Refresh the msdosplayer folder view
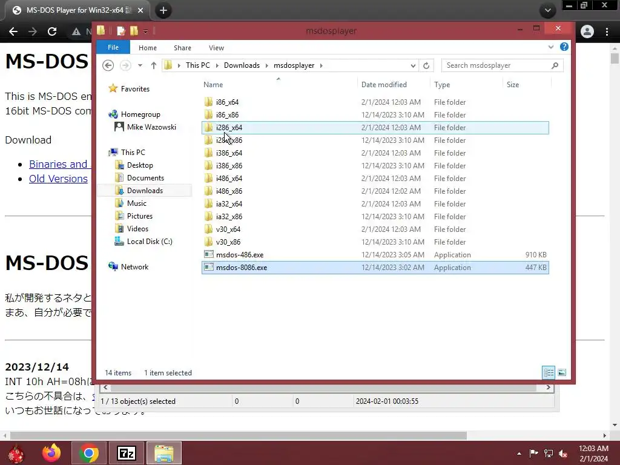 click(x=426, y=65)
